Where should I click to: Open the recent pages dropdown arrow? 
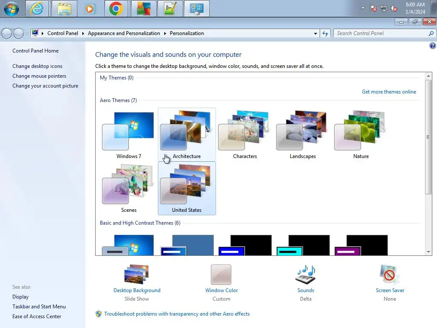tap(27, 33)
